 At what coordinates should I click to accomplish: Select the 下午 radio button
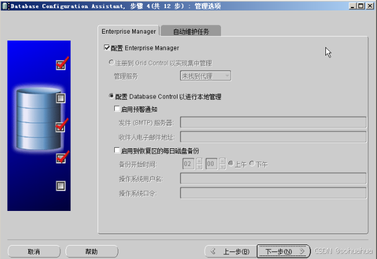[252, 163]
